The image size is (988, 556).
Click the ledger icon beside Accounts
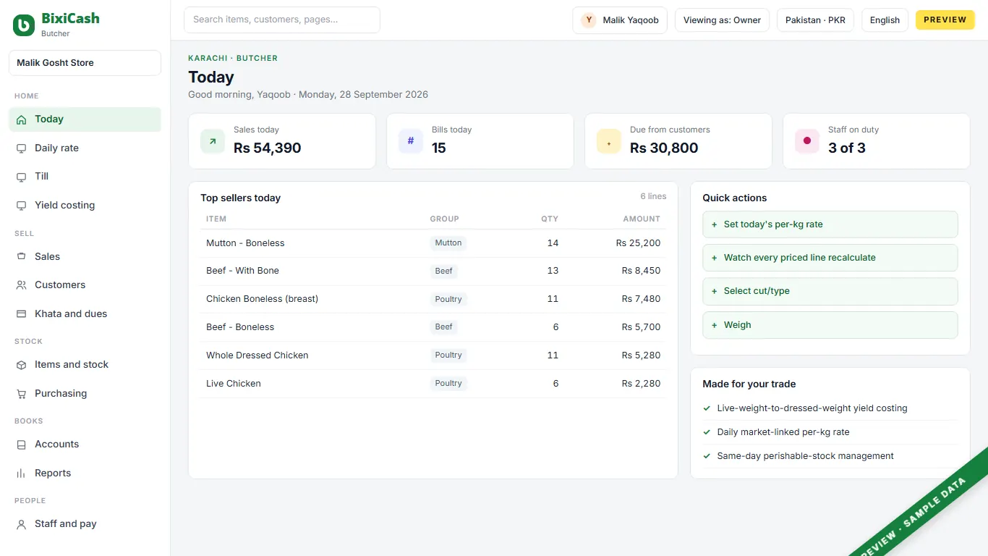[x=21, y=445]
